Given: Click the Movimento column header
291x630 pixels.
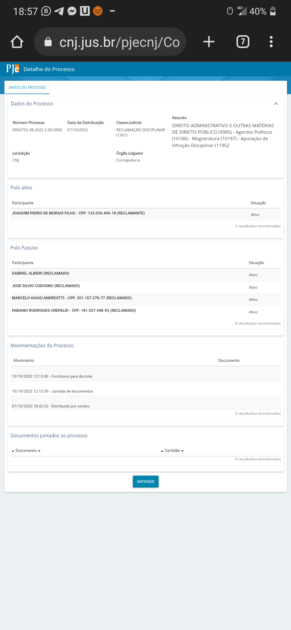Looking at the screenshot, I should click(23, 360).
